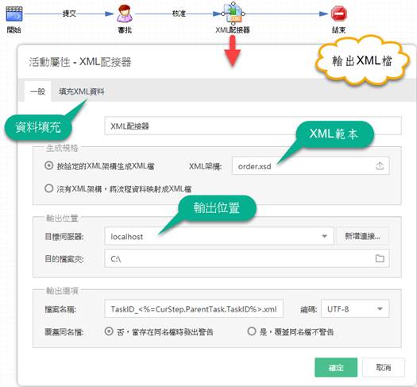
Task: Choose 是 overwrite same-name file option
Action: coord(252,331)
